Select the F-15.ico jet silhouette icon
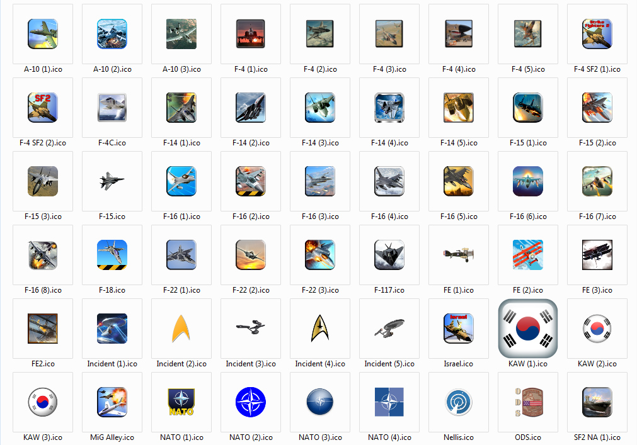This screenshot has width=637, height=445. click(112, 181)
